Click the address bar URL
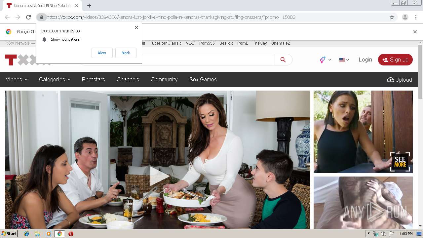Viewport: 423px width, 238px height. point(171,17)
